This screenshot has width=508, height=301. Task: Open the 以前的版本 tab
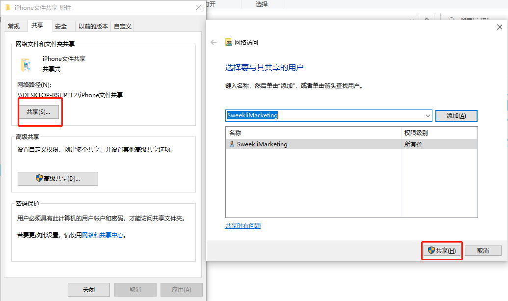[93, 26]
